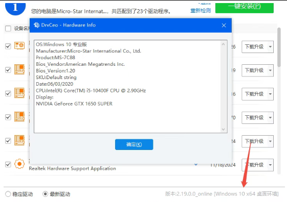Click 'Realtek Hardware Support Application' device name
This screenshot has width=287, height=202.
click(x=73, y=168)
